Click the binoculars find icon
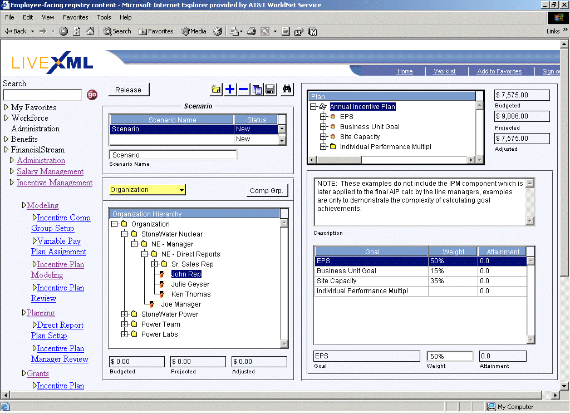The image size is (570, 414). (x=287, y=89)
